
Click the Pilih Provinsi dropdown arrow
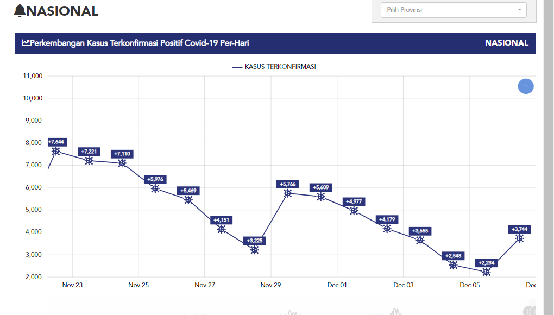[519, 10]
